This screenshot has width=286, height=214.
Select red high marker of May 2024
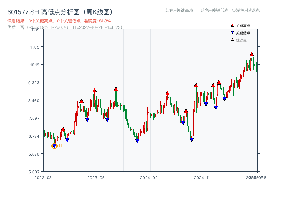(x=167, y=93)
